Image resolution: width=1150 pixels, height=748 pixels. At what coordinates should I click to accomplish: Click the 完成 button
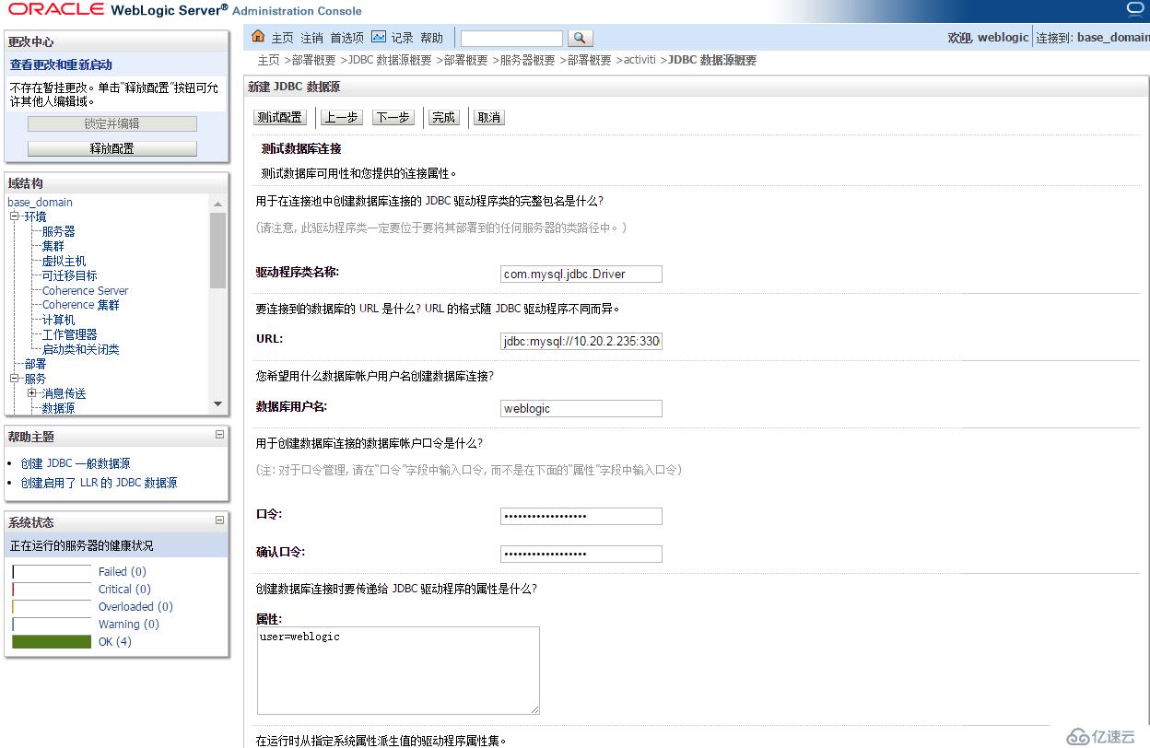[444, 118]
